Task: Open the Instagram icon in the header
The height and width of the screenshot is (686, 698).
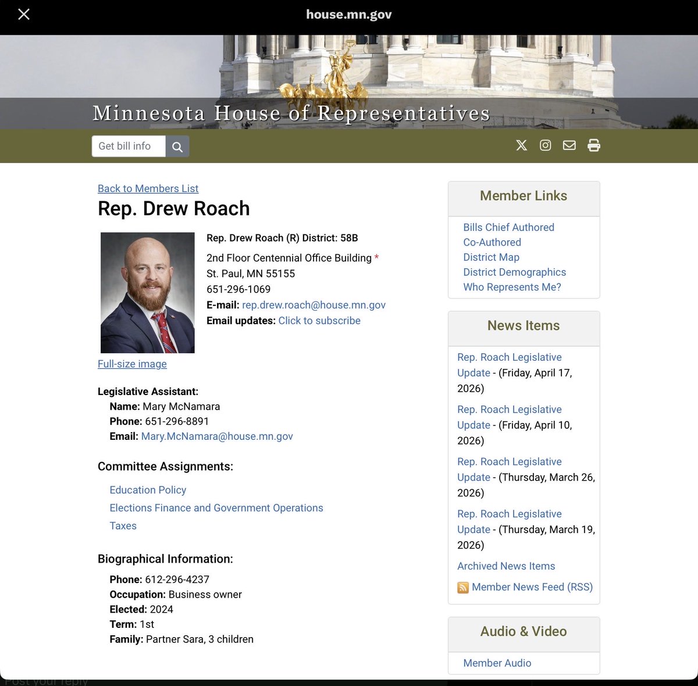Action: [x=546, y=145]
